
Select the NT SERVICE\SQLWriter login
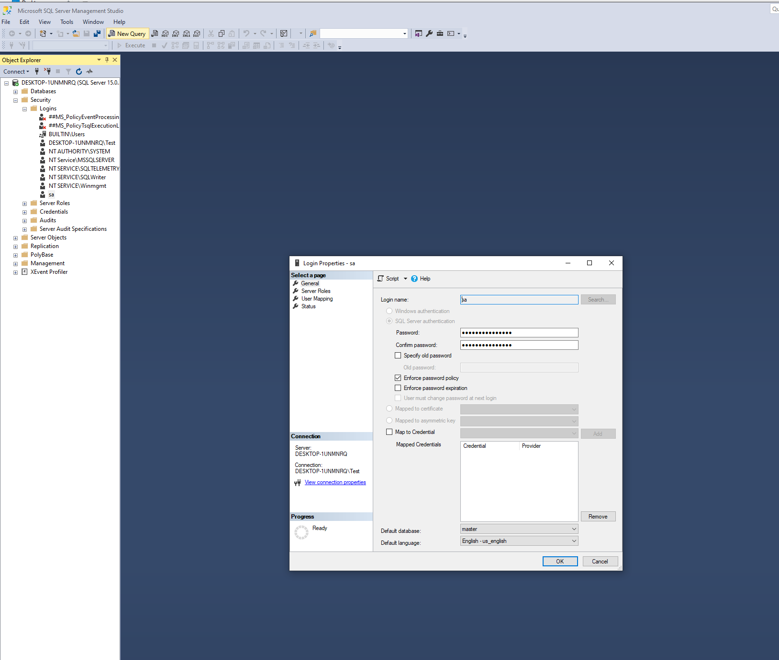pos(77,177)
